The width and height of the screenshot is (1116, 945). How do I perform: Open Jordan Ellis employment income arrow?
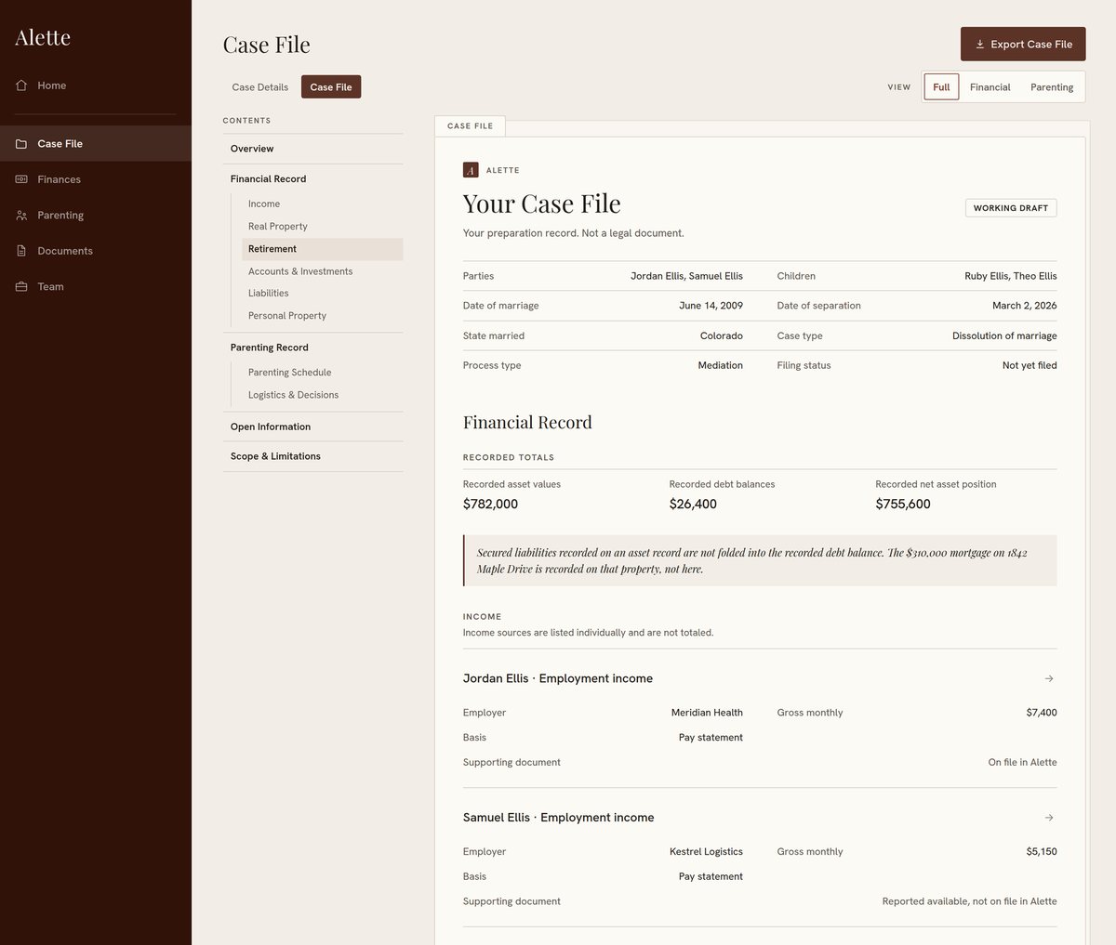(x=1049, y=679)
